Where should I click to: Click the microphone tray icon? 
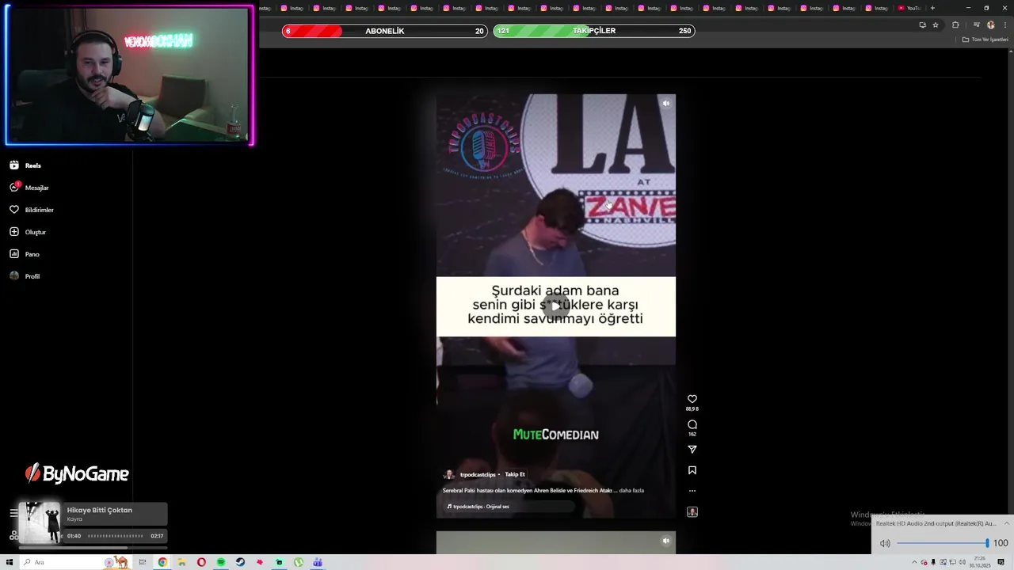click(933, 562)
